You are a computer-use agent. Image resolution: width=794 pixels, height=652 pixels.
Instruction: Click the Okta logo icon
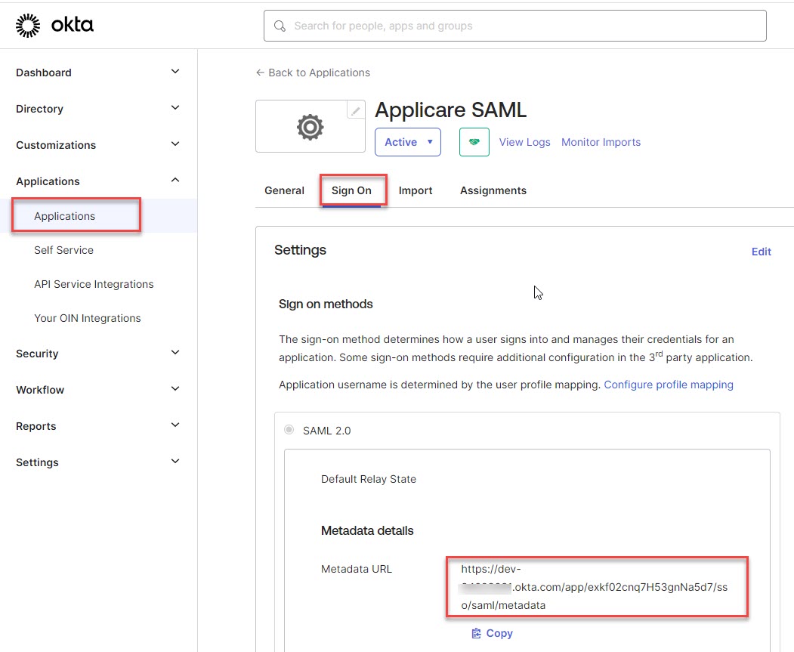29,26
